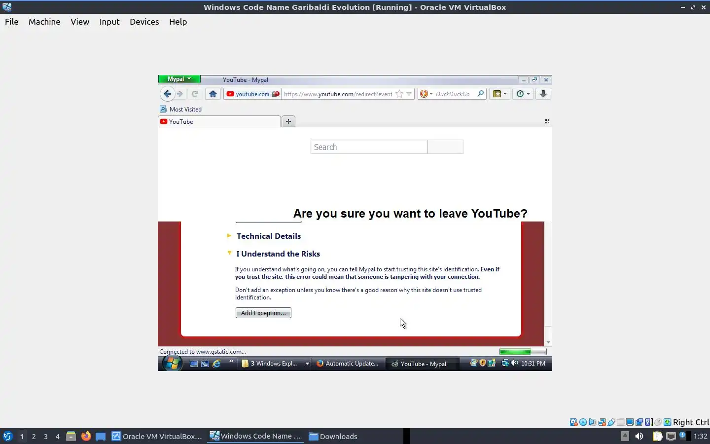Select the YouTube browser tab
The width and height of the screenshot is (710, 444).
pos(219,121)
